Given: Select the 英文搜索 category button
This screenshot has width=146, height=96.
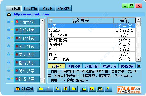Looking at the screenshot, I should [27, 55].
